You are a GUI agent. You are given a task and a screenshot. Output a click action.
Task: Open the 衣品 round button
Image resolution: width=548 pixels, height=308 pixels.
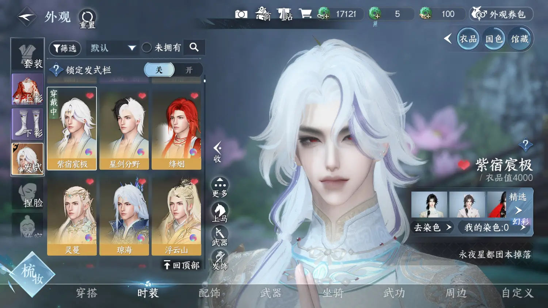pyautogui.click(x=468, y=39)
